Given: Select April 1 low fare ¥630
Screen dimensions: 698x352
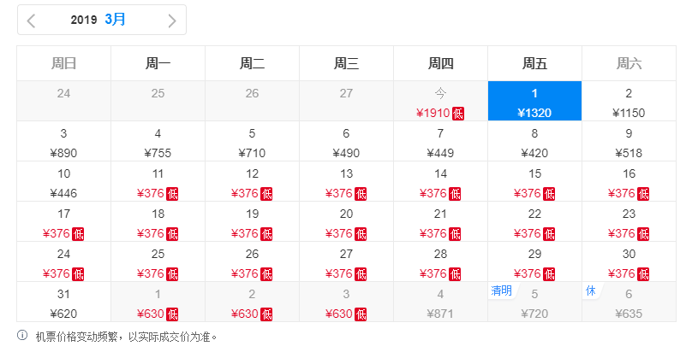Looking at the screenshot, I should pos(158,302).
